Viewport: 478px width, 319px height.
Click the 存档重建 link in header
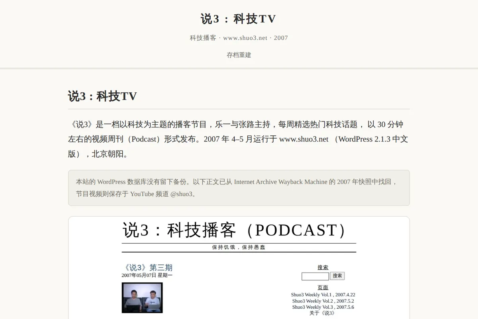click(239, 55)
